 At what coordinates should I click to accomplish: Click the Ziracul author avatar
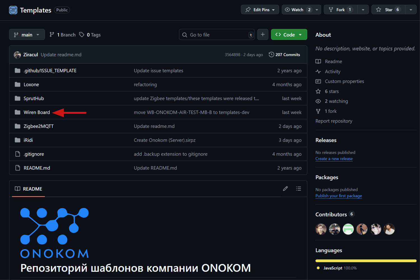point(17,55)
